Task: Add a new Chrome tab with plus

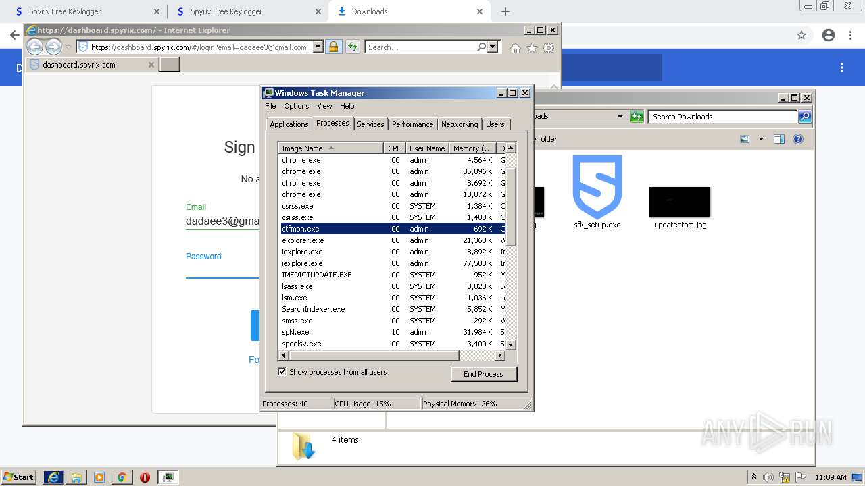Action: tap(505, 11)
